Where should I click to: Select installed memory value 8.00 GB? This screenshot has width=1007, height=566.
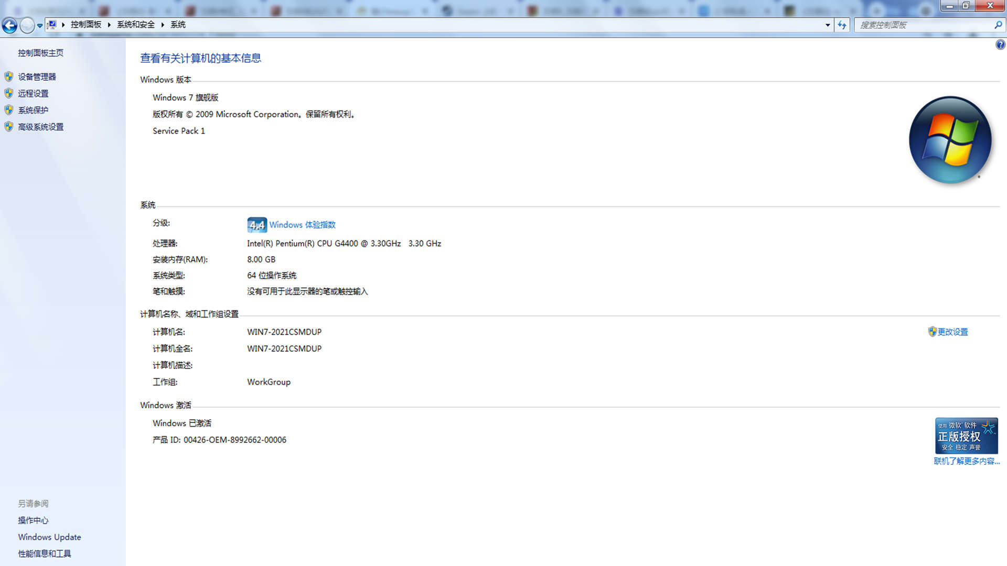coord(261,259)
